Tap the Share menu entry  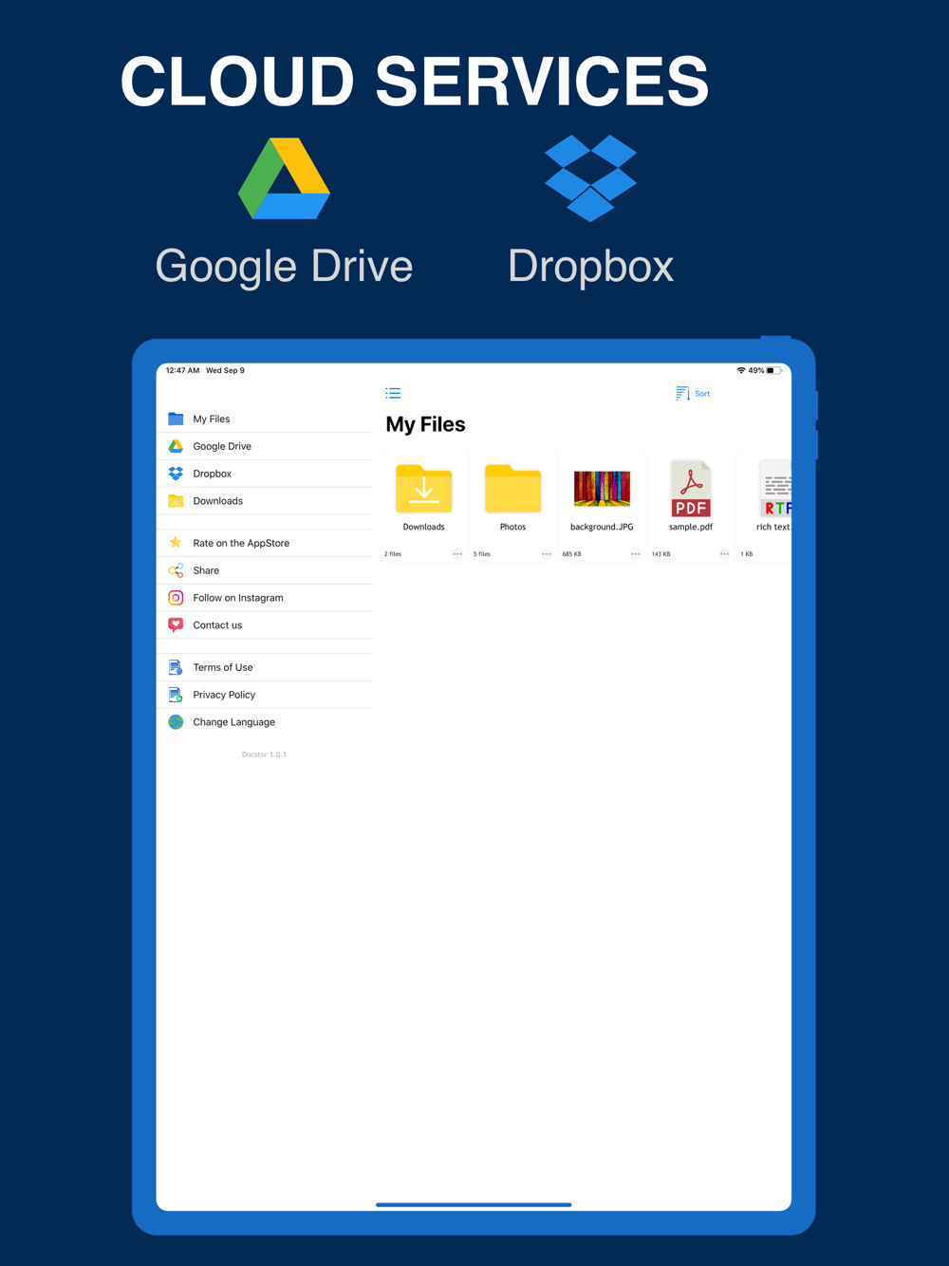point(265,570)
